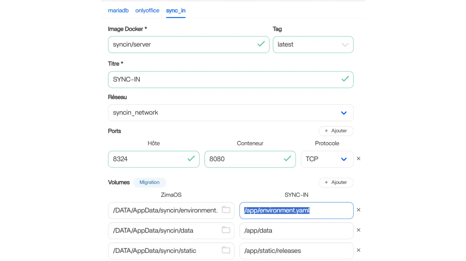Screen dimensions: 466x261
Task: Remove the /app/static/releases volume row
Action: click(359, 250)
